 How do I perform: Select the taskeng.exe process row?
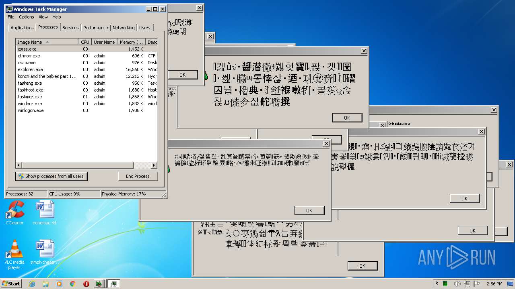pyautogui.click(x=87, y=83)
